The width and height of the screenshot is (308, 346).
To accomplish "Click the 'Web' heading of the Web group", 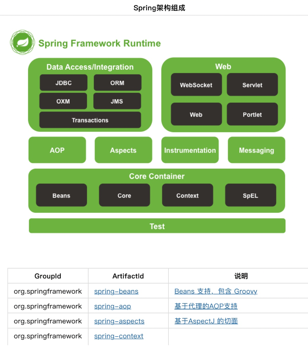I will pos(223,66).
